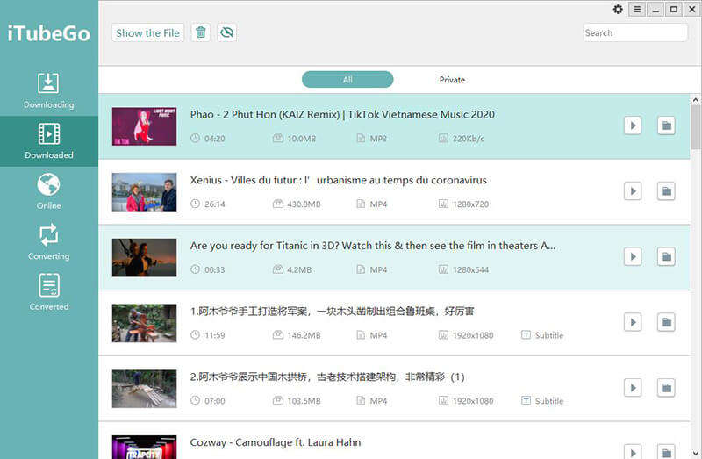Image resolution: width=702 pixels, height=459 pixels.
Task: Open the hamburger menu at top right
Action: 637,10
